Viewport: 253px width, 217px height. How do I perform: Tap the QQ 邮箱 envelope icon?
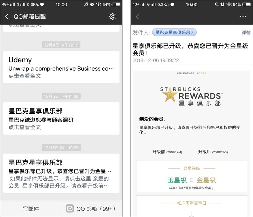coord(70,209)
